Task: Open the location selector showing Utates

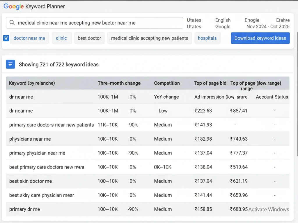Action: pyautogui.click(x=194, y=23)
